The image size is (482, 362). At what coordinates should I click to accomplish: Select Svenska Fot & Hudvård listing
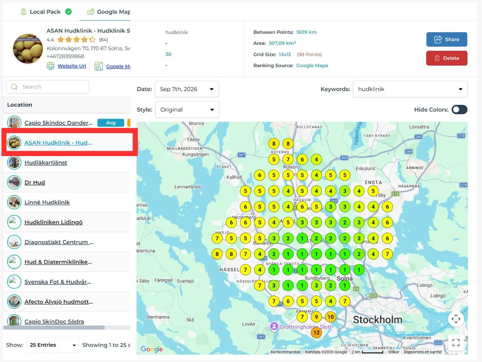click(x=57, y=282)
